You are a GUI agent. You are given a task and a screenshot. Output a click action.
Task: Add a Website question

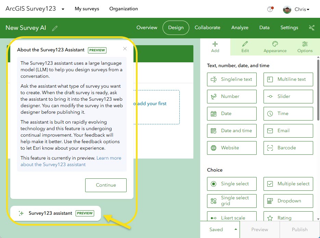(x=232, y=148)
